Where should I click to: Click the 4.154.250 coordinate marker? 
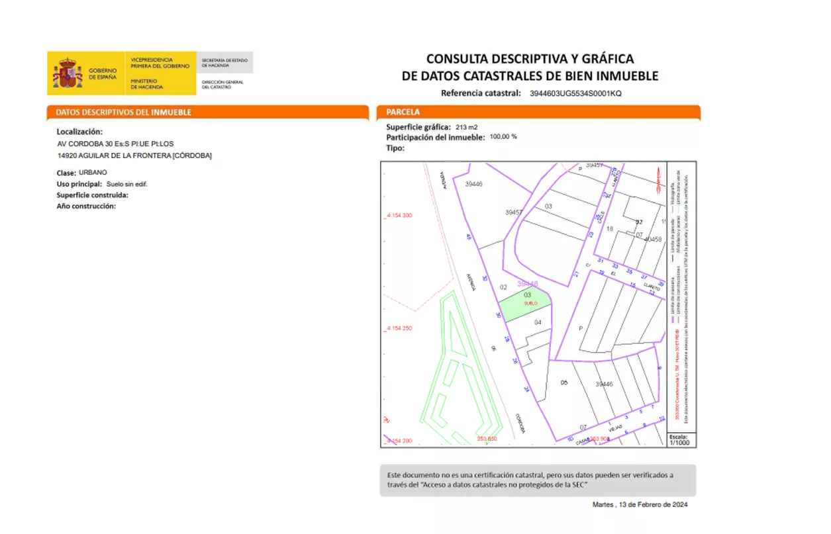398,328
